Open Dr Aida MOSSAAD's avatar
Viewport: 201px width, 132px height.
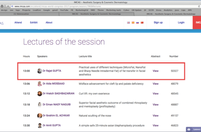click(x=39, y=84)
